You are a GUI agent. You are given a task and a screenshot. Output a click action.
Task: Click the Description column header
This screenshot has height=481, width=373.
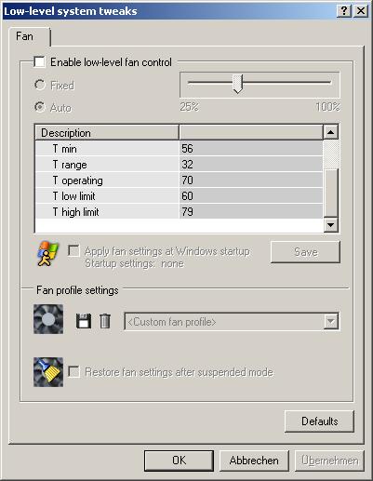(107, 133)
